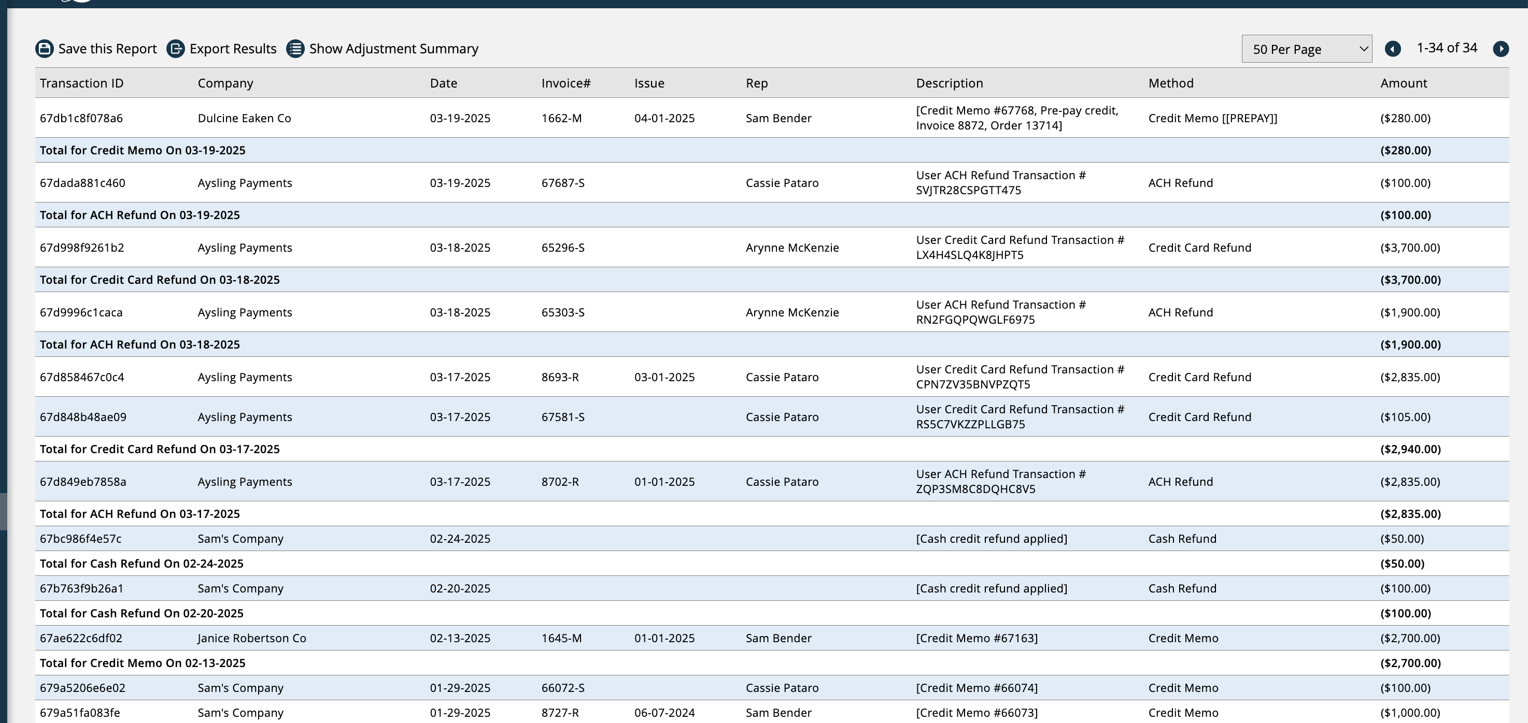
Task: Click invoice number 65303-S
Action: pyautogui.click(x=563, y=312)
